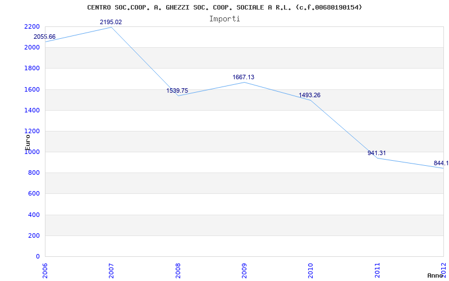Click the 'Anno' x-axis title
This screenshot has width=449, height=281.
[x=436, y=275]
